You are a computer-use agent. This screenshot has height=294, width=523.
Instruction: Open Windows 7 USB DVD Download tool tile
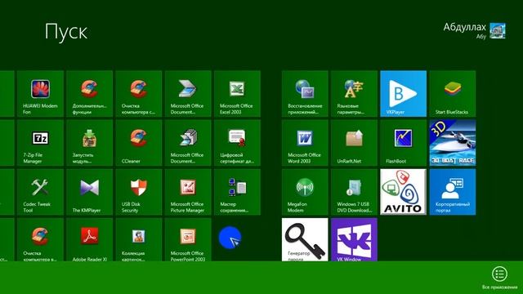click(x=354, y=192)
